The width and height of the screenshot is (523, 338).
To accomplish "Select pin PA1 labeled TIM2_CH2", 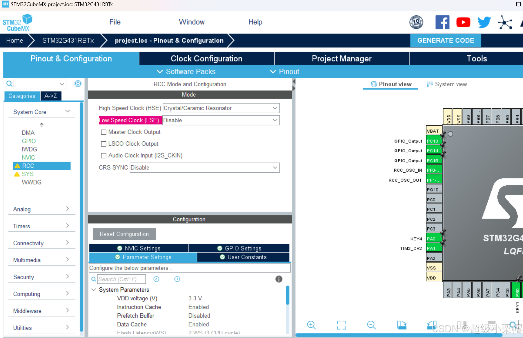I will pyautogui.click(x=434, y=248).
